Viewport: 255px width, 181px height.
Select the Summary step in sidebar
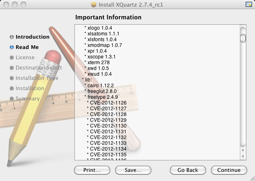pos(28,99)
